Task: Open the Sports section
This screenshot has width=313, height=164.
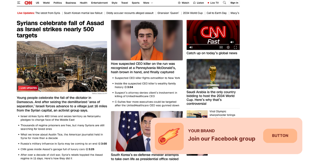Action: point(136,3)
